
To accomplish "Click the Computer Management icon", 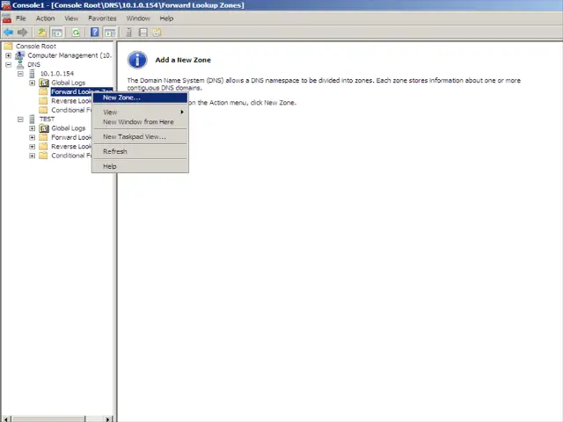I will (20, 55).
